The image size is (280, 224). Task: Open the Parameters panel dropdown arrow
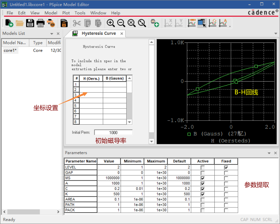pos(269,153)
